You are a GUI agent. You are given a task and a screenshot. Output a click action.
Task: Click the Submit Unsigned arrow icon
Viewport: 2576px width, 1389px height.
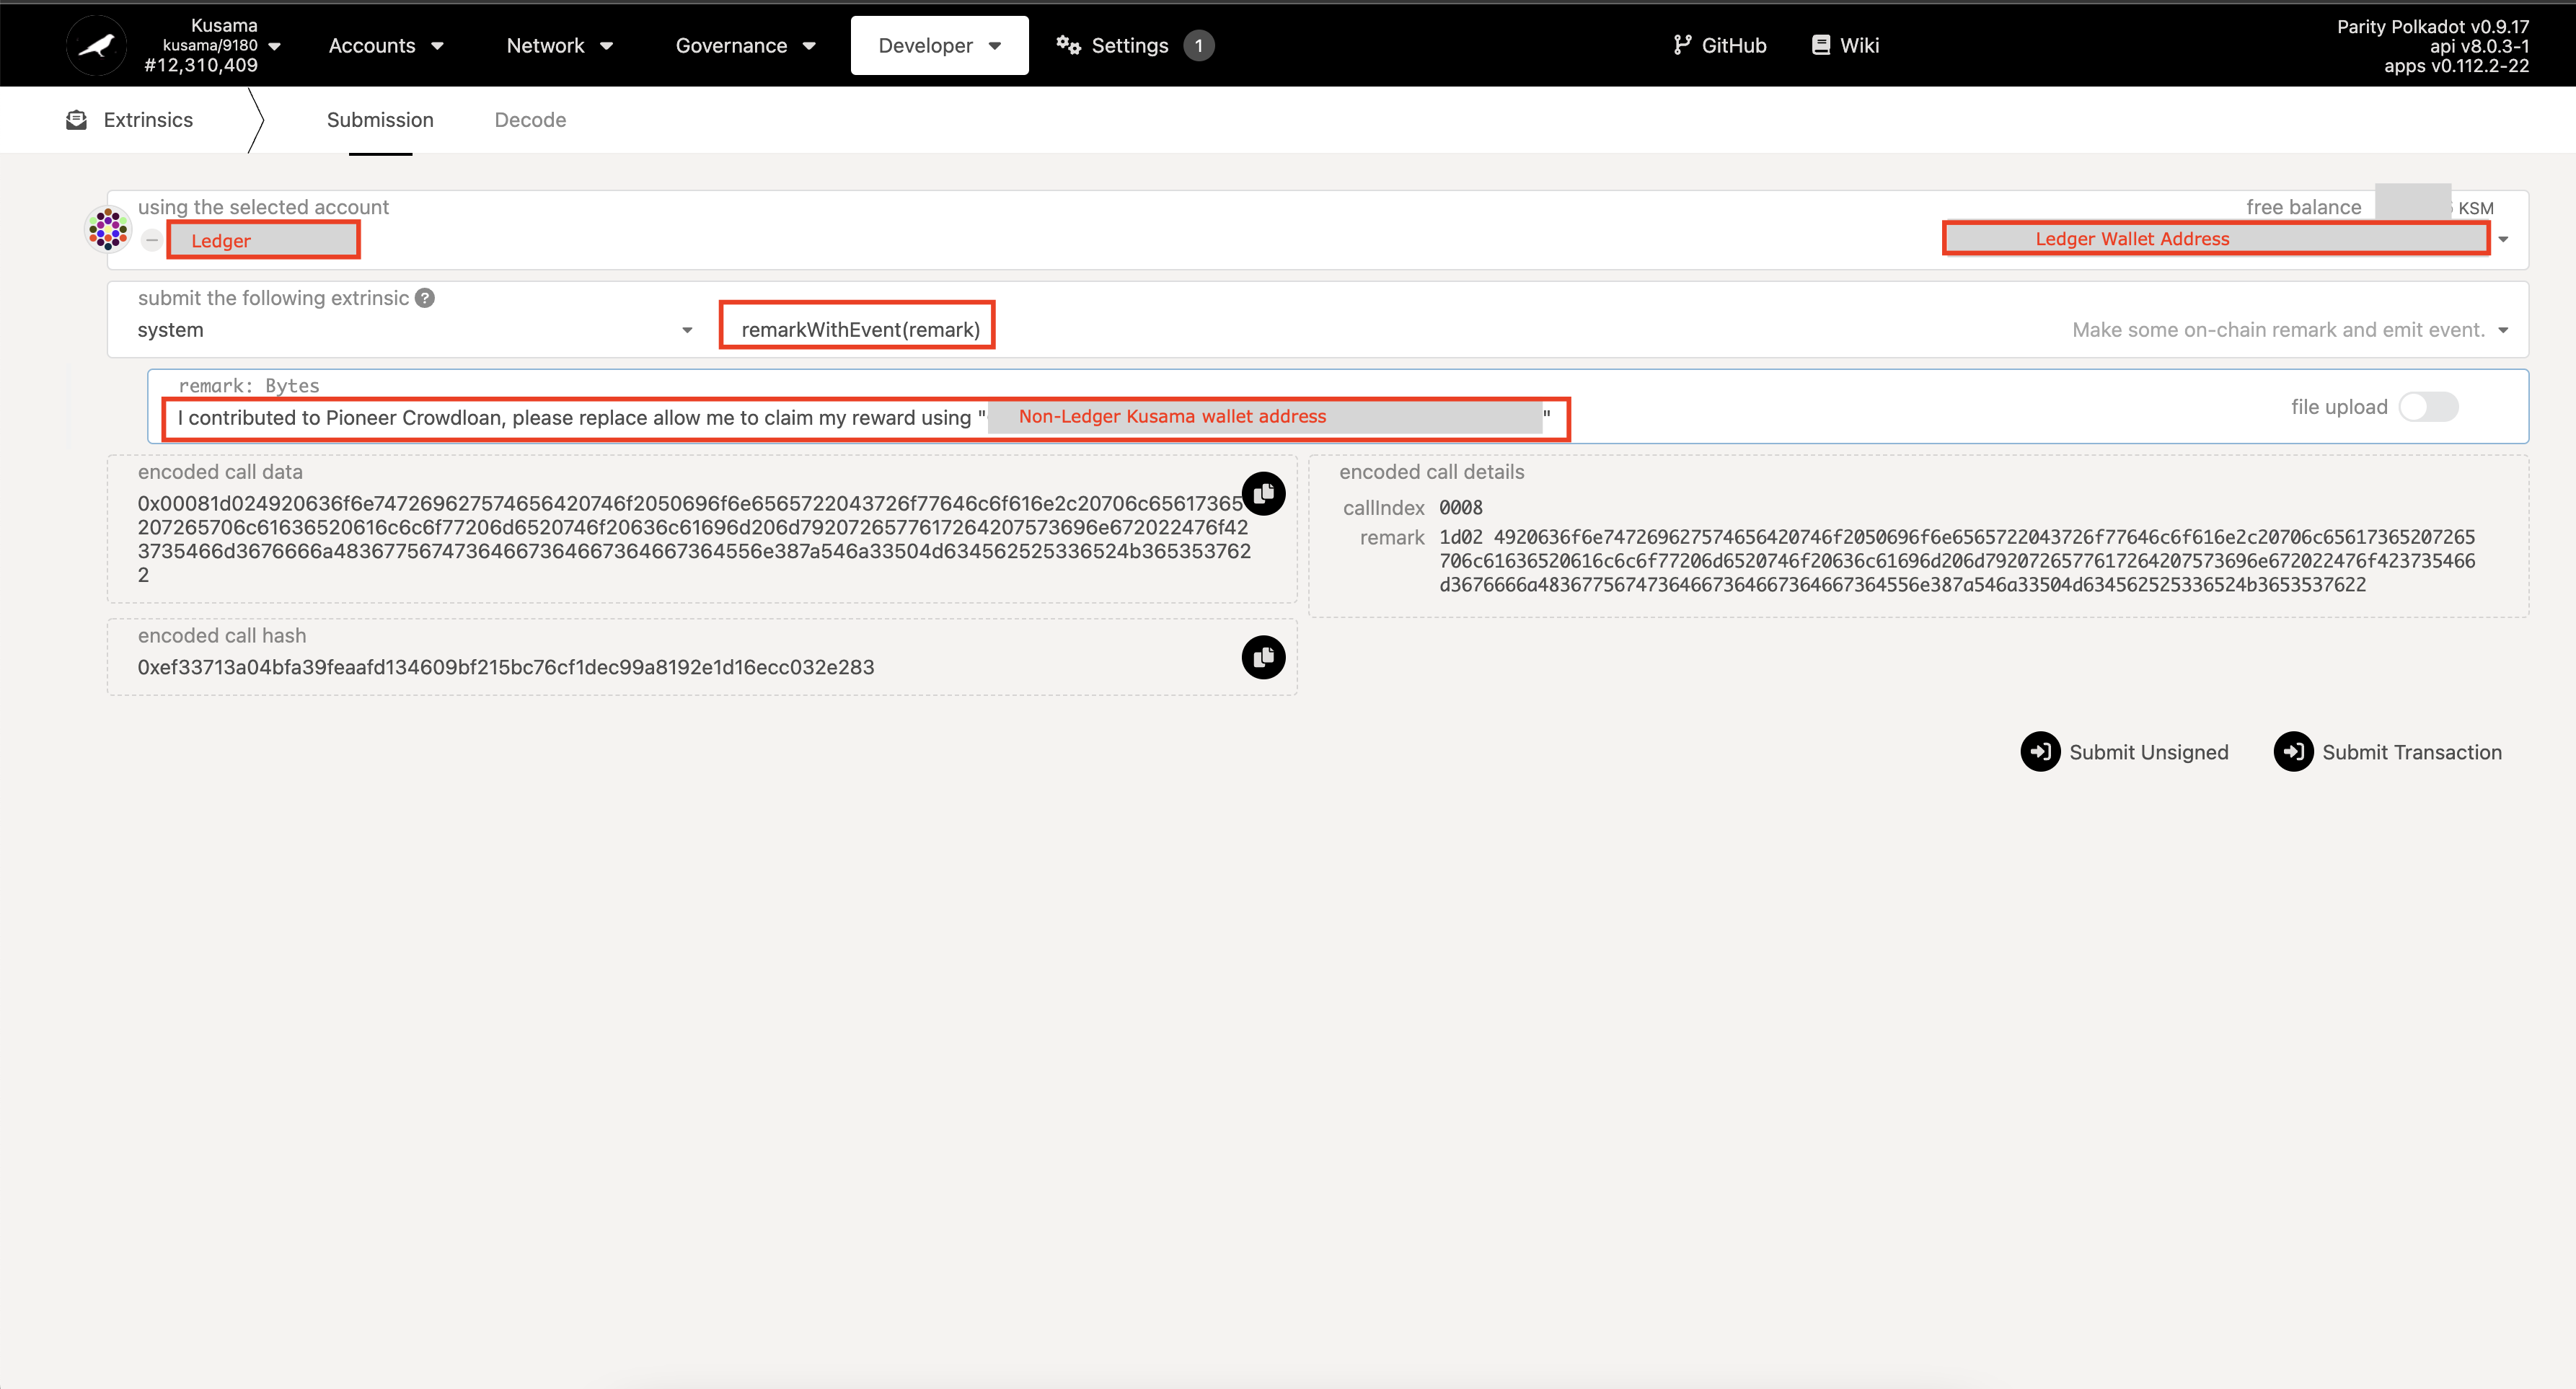[2040, 752]
